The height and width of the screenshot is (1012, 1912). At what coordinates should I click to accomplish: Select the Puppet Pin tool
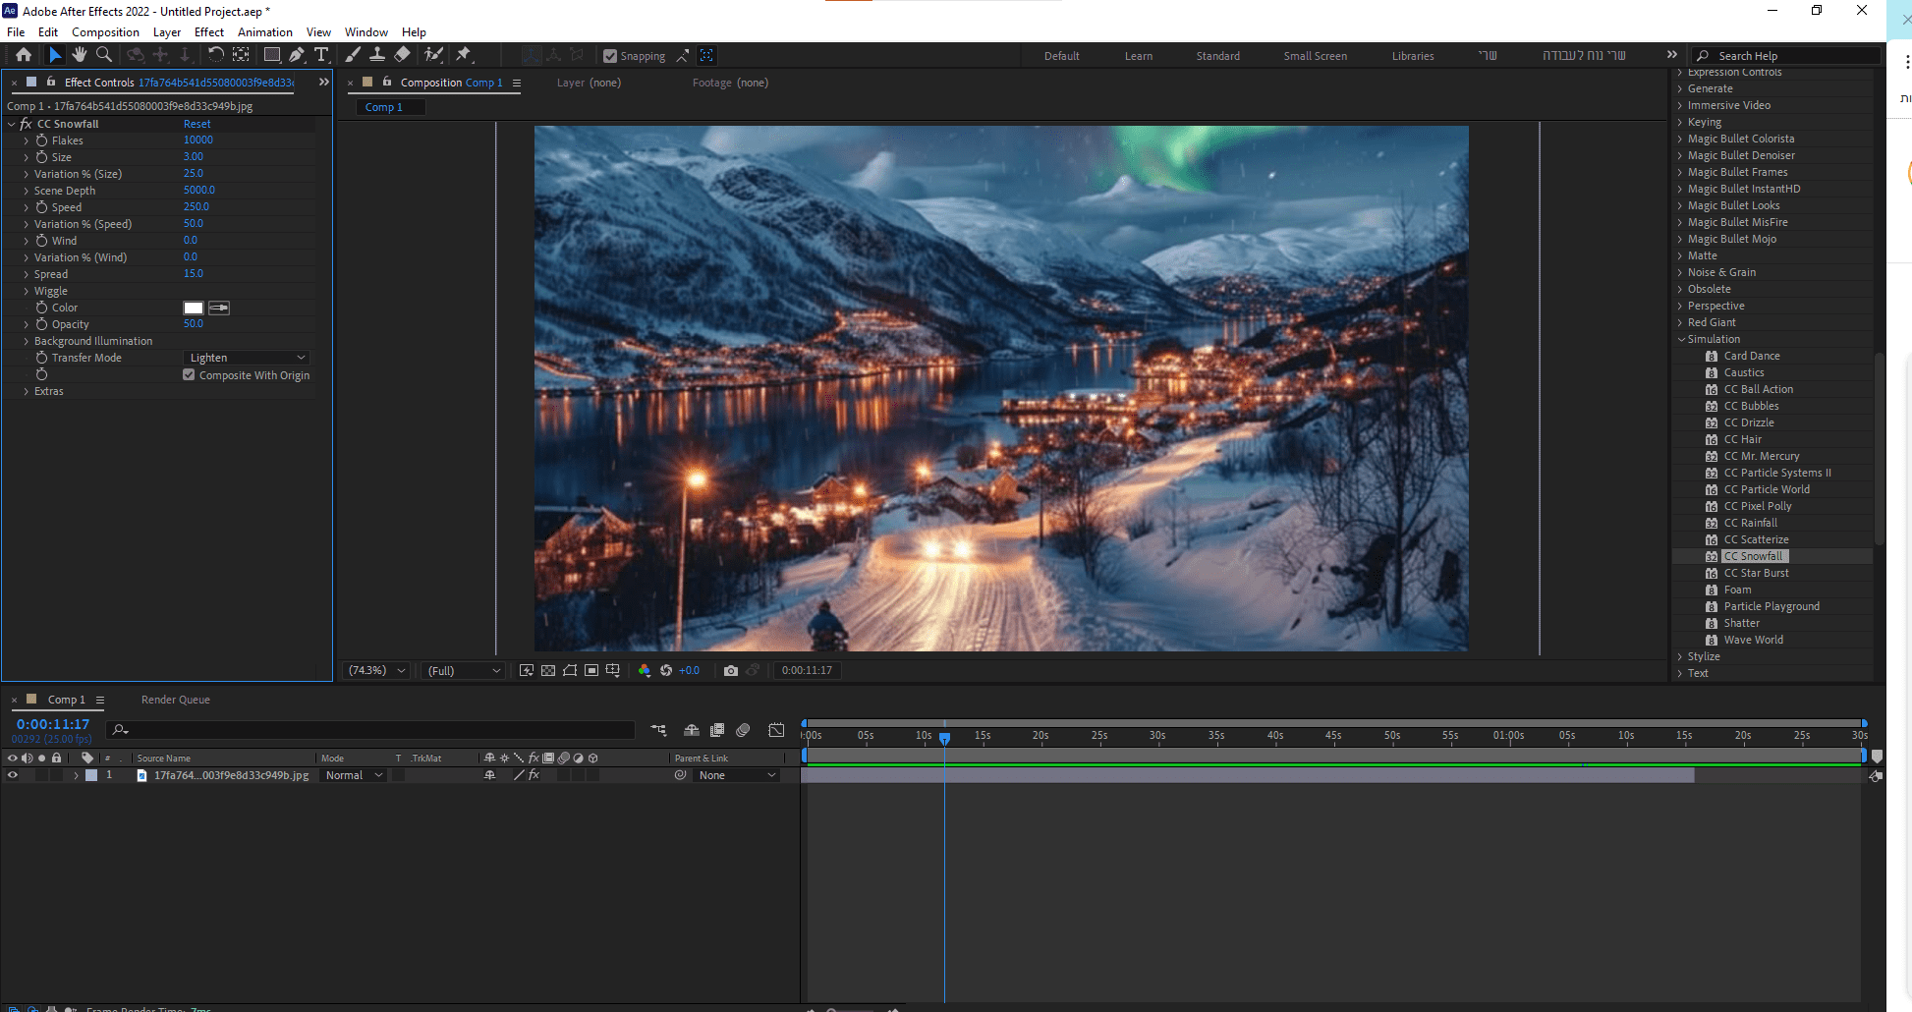(x=464, y=55)
